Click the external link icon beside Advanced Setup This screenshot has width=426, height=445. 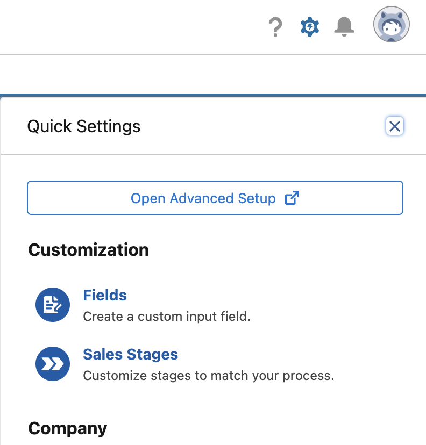[291, 198]
